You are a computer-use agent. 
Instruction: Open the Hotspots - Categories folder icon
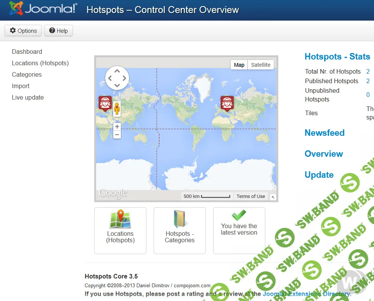180,219
